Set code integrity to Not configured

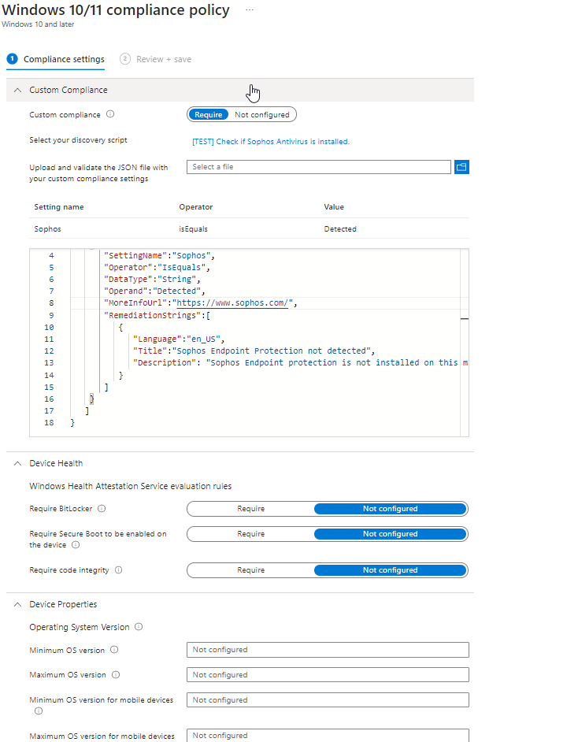[391, 570]
